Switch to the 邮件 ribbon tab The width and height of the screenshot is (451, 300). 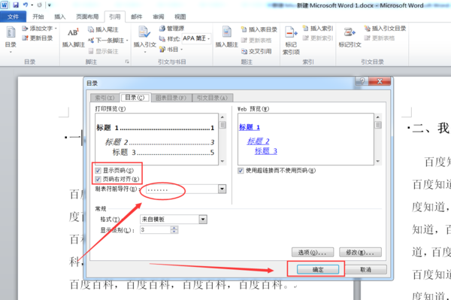pyautogui.click(x=137, y=17)
